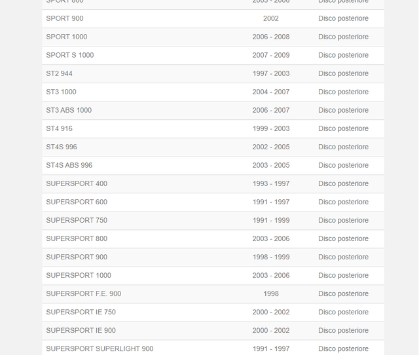The image size is (419, 355).
Task: Select the SUPERSPORT F.E. 900 row
Action: 83,293
